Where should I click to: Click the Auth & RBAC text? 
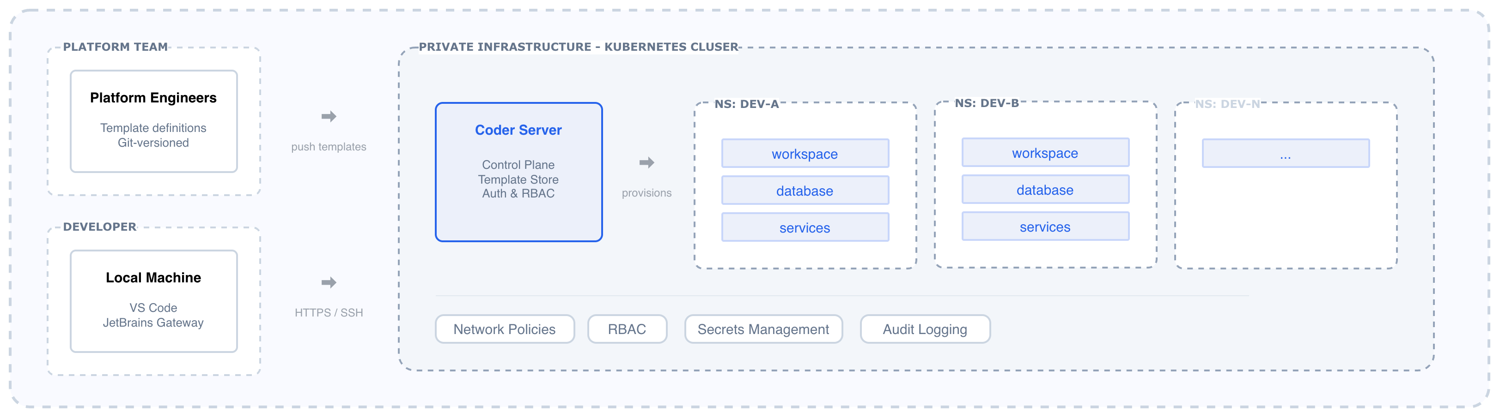tap(518, 194)
